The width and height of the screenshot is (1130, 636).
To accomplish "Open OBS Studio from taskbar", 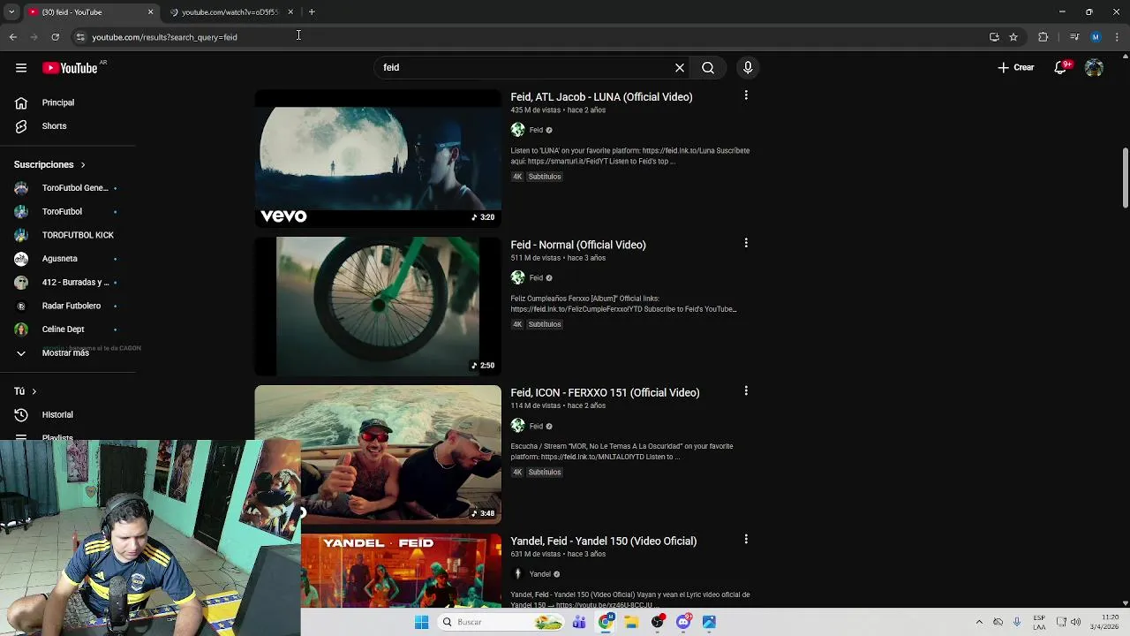I will coord(657,622).
